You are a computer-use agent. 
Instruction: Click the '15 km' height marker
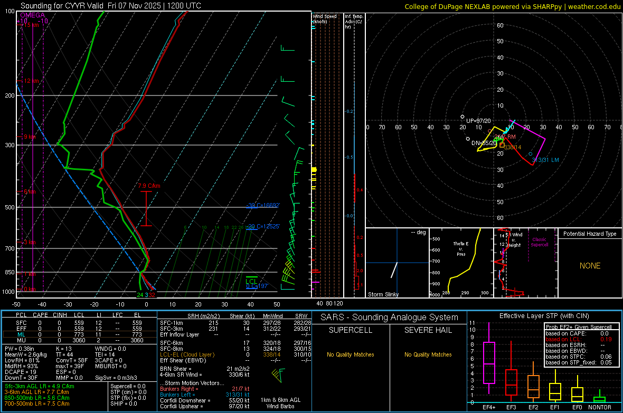click(x=31, y=25)
